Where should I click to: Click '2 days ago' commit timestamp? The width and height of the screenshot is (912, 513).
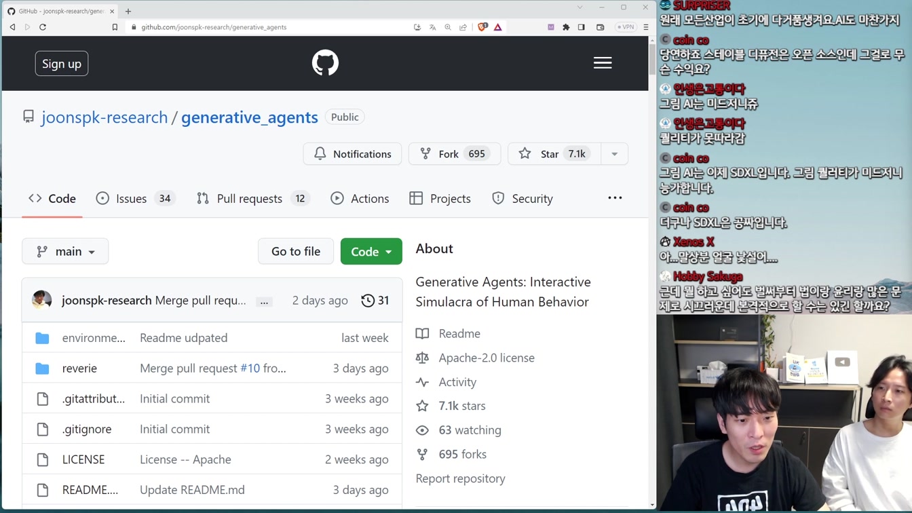(320, 301)
